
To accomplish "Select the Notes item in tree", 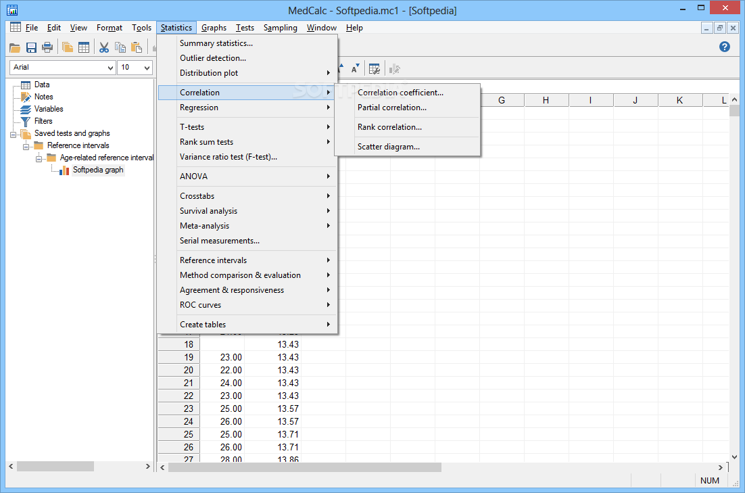I will 44,97.
